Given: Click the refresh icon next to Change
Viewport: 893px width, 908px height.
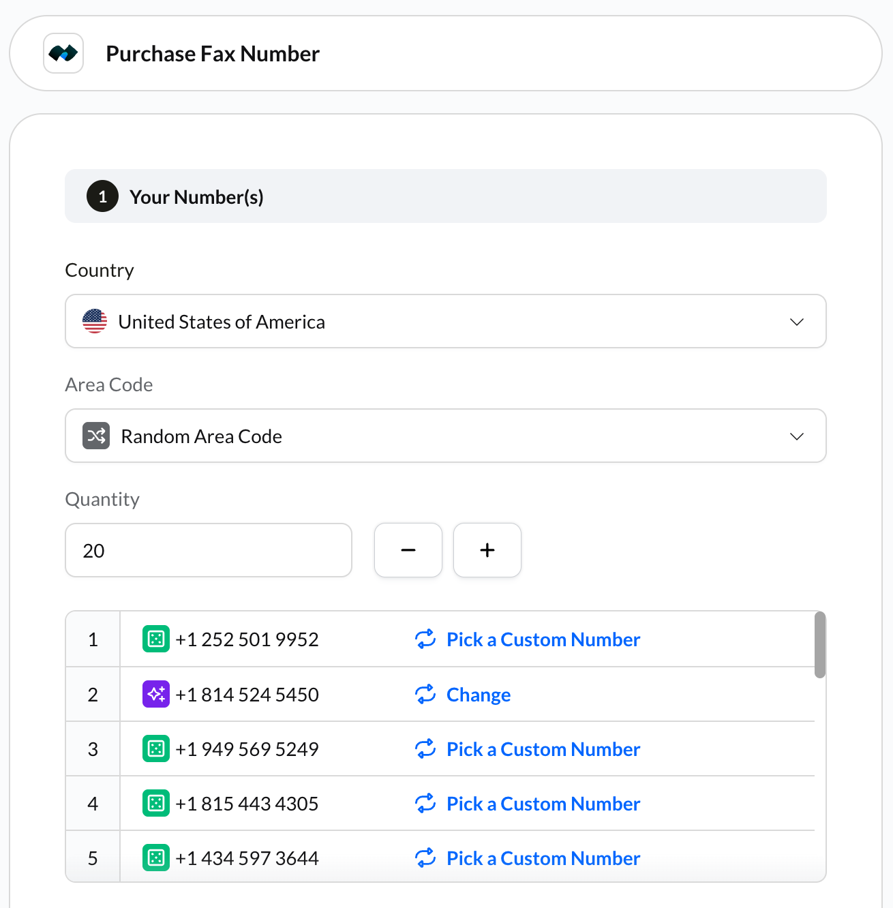Looking at the screenshot, I should tap(425, 694).
